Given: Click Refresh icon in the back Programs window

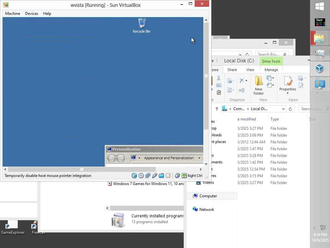Looking at the screenshot, I should point(247,55).
